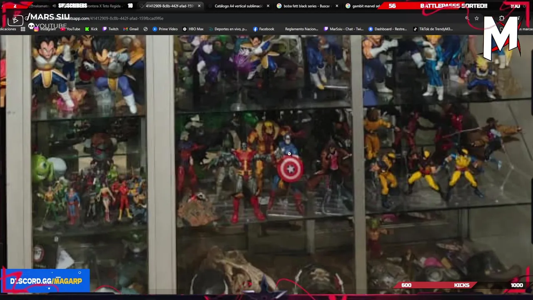
Task: Open the Twitch bookmark
Action: 110,29
